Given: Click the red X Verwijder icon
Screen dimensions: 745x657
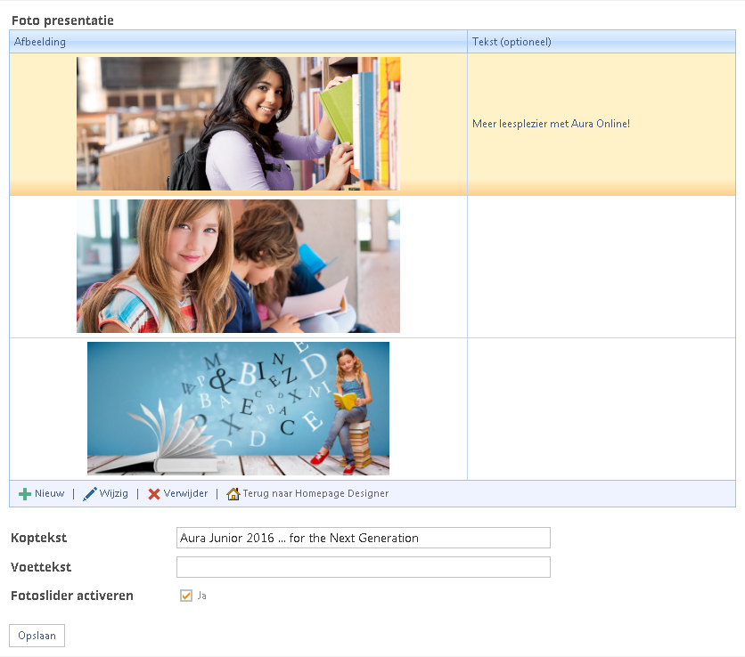Looking at the screenshot, I should click(154, 494).
